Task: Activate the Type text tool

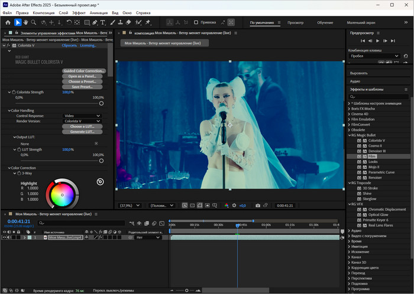Action: tap(103, 22)
